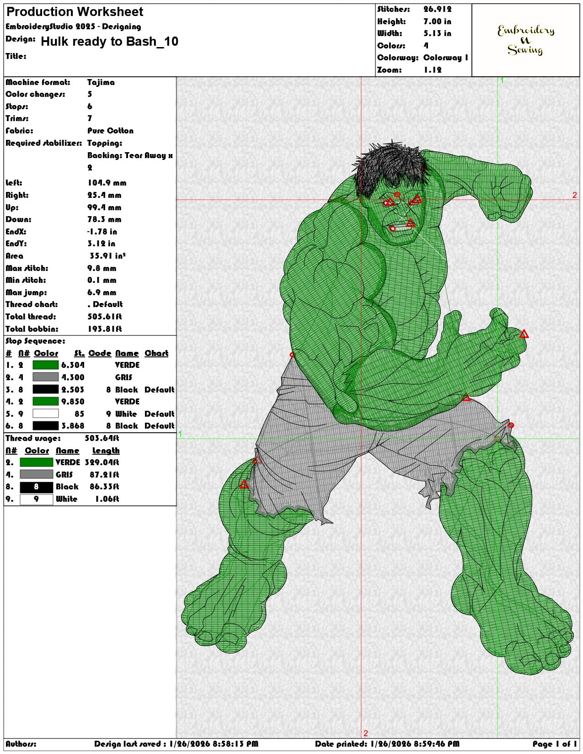Image resolution: width=583 pixels, height=754 pixels.
Task: Click the stitch count 4.300 for GRIS
Action: point(73,377)
